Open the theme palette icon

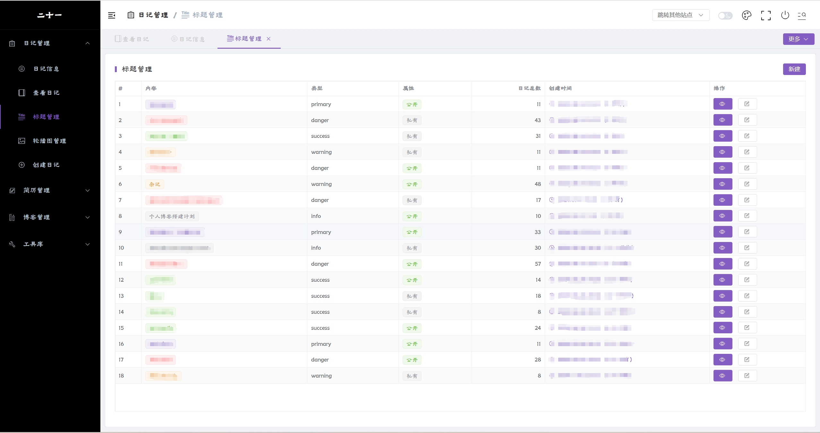pos(747,15)
